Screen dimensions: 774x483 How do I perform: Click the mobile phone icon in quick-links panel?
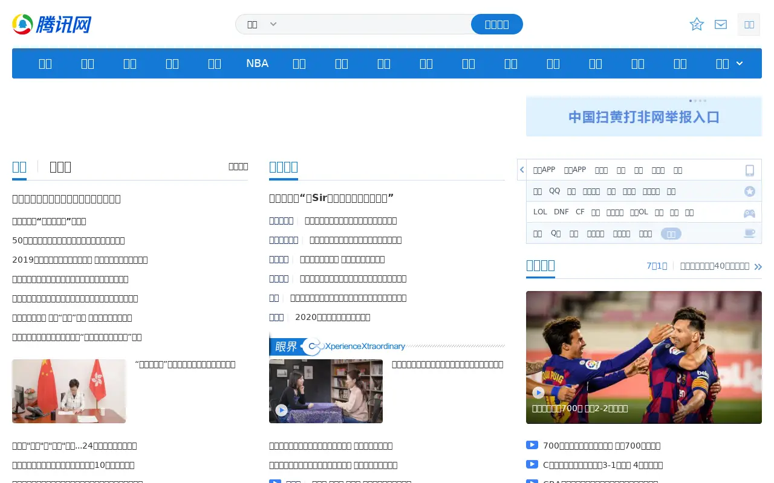[750, 170]
